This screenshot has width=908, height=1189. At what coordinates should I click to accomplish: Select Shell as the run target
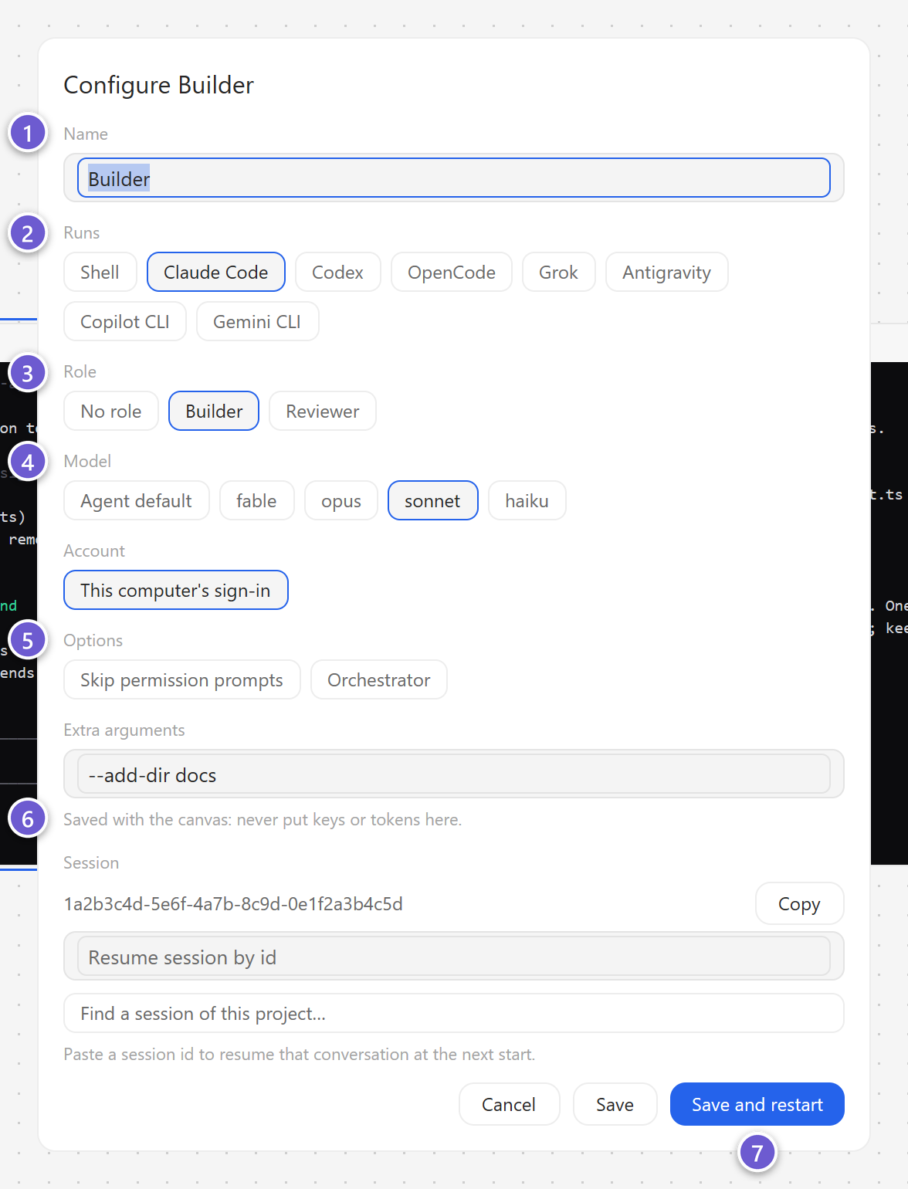(100, 273)
